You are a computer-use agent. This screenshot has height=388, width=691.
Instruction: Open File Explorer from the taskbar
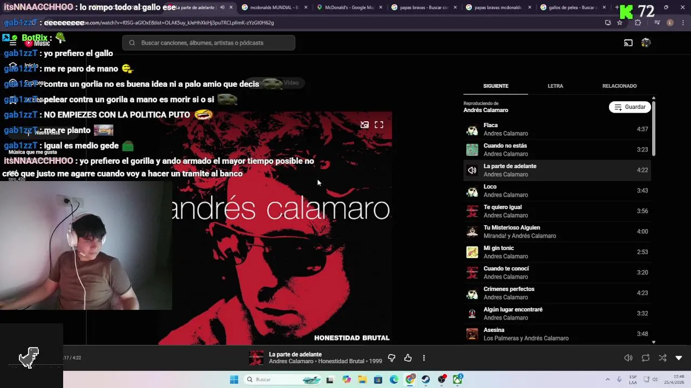pos(362,379)
